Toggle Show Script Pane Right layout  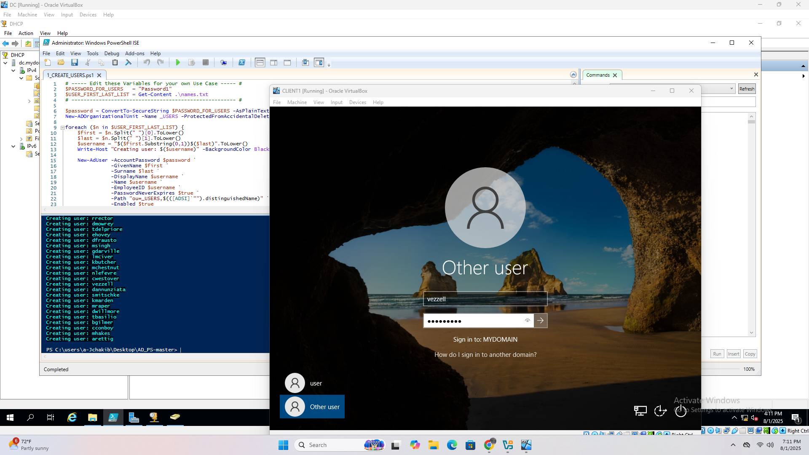pyautogui.click(x=273, y=63)
